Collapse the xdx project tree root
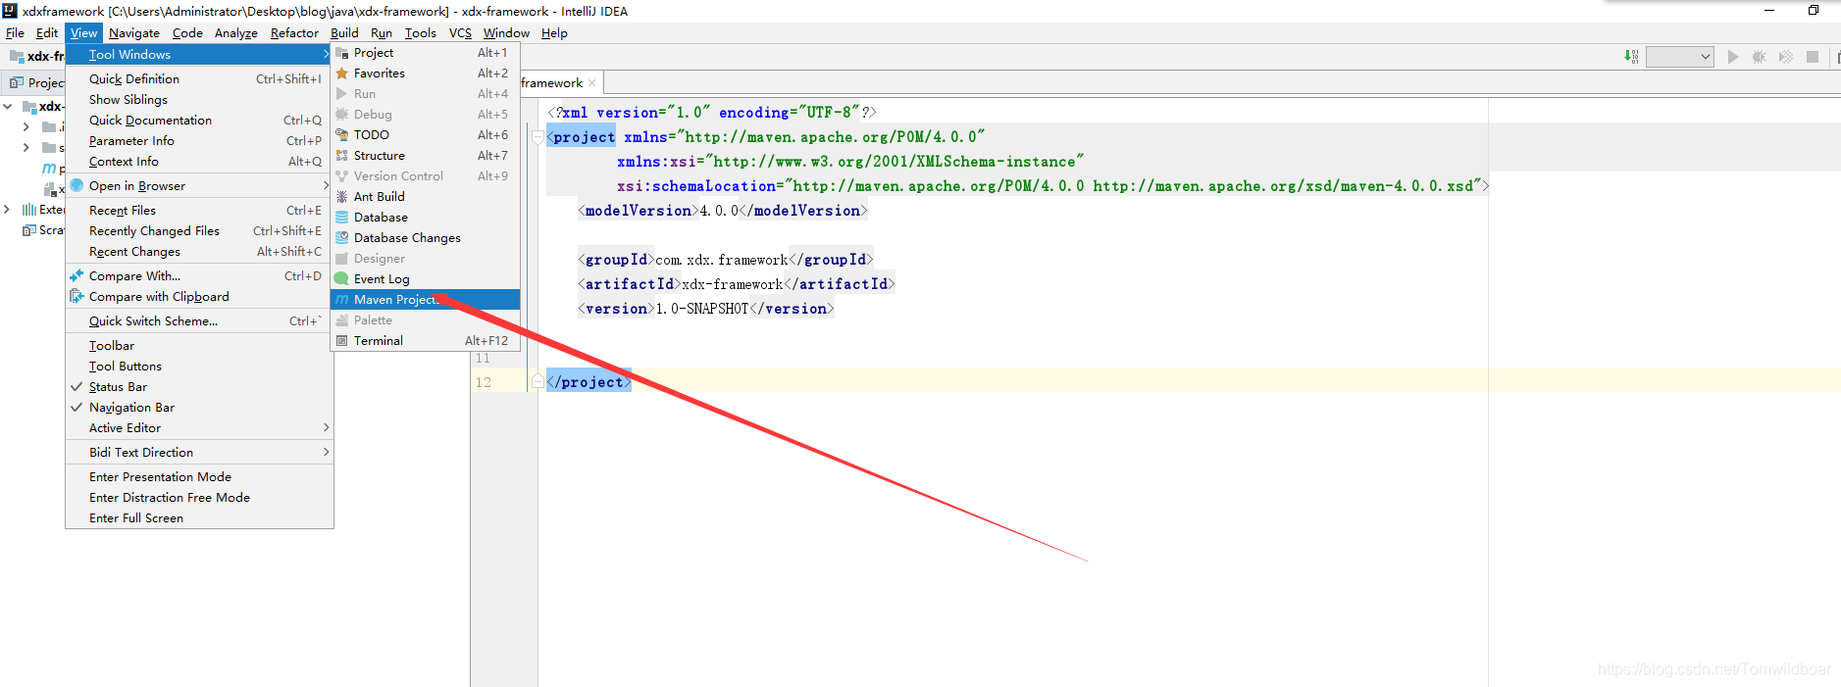This screenshot has width=1841, height=687. pos(8,106)
